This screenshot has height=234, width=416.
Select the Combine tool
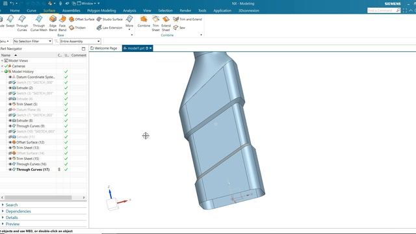144,21
